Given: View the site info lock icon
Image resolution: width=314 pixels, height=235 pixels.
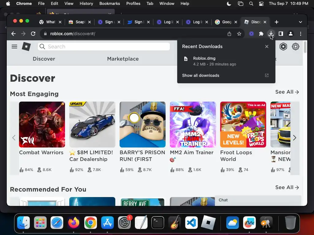Looking at the screenshot, I should 45,34.
